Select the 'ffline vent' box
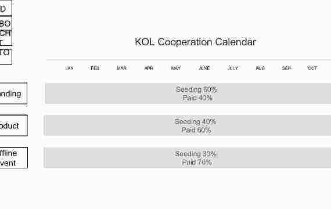 [x=14, y=158]
